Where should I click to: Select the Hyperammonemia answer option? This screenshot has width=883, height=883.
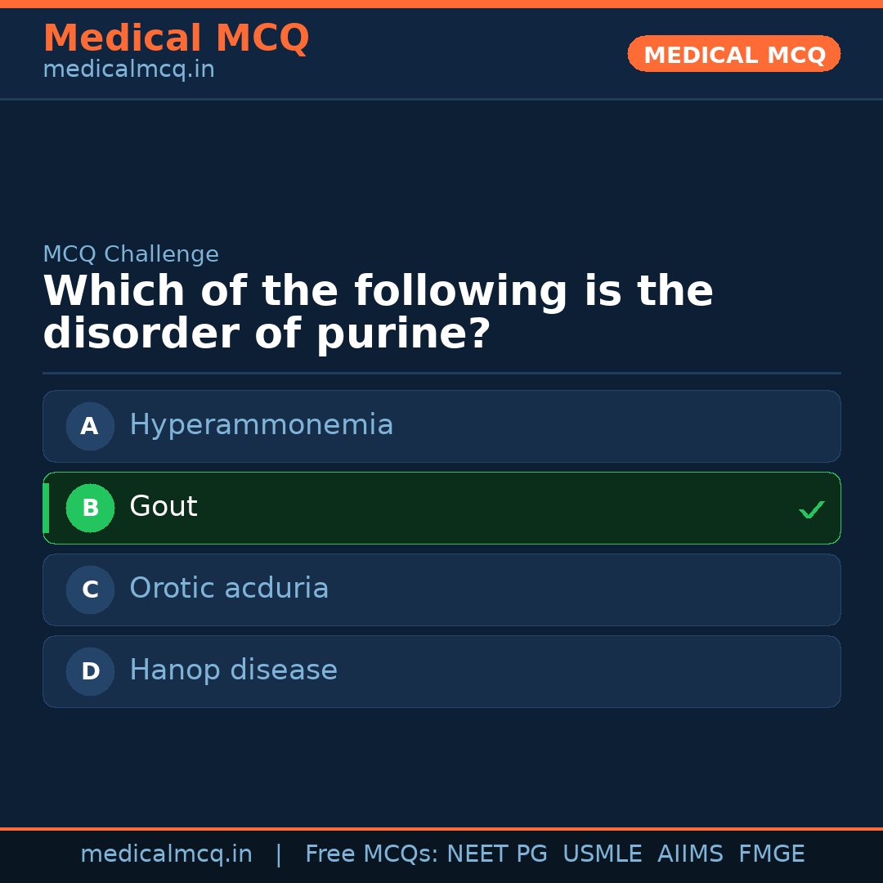coord(441,426)
